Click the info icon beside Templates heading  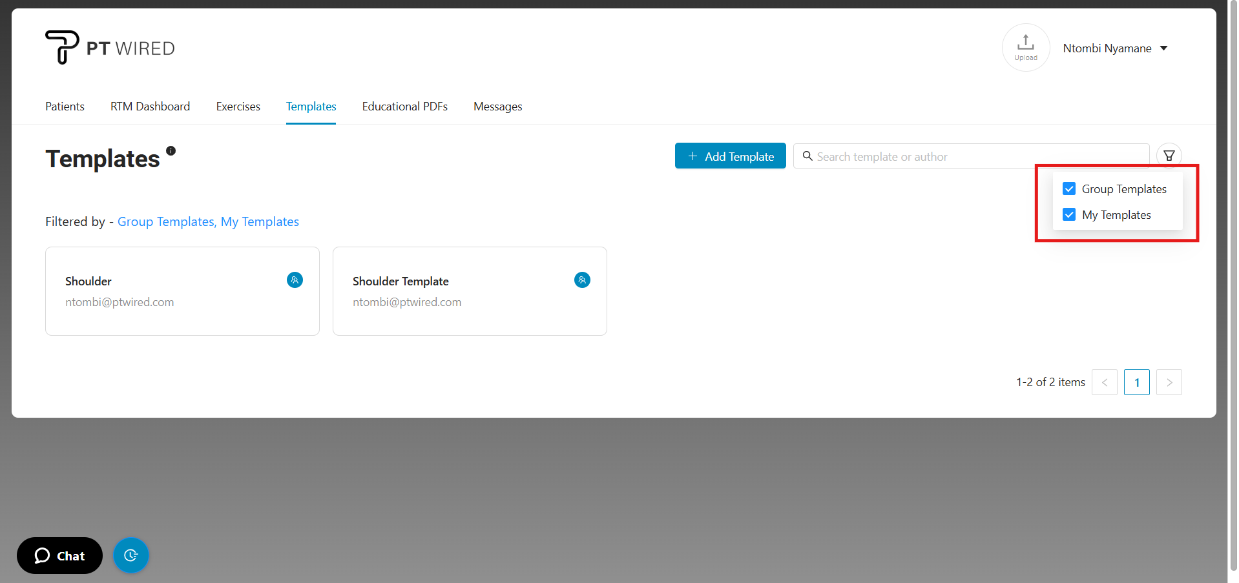[171, 150]
